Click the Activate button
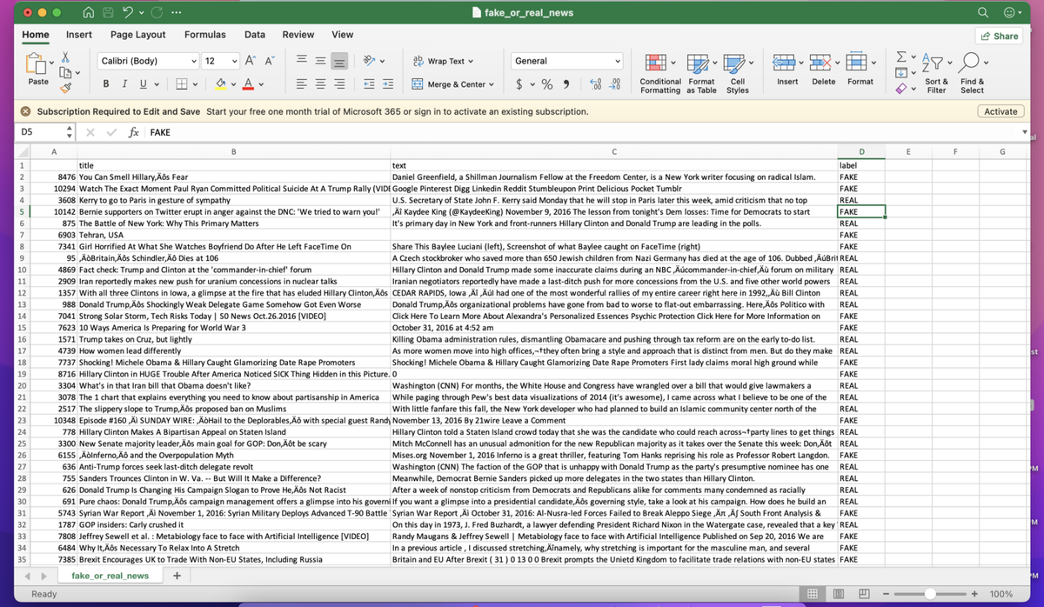 (x=1000, y=111)
